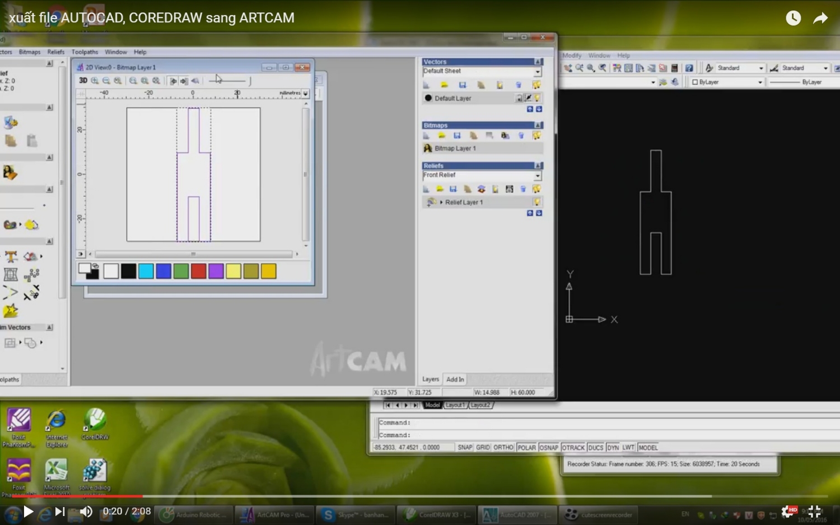The width and height of the screenshot is (840, 525).
Task: Move the relief layer up with the arrow icon
Action: pos(530,213)
